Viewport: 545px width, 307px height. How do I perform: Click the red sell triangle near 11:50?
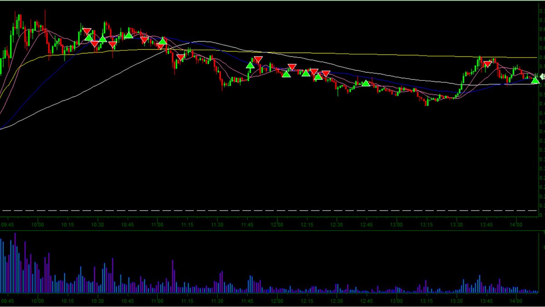[258, 59]
